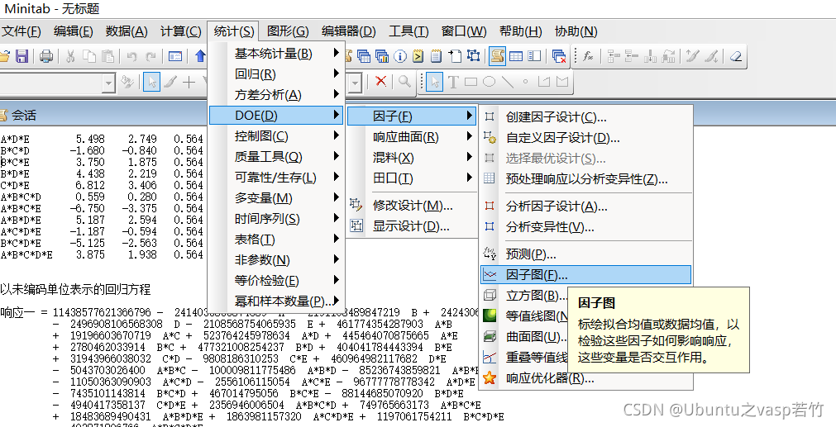
Task: Choose 修改设计(M)... menu entry
Action: click(x=412, y=205)
